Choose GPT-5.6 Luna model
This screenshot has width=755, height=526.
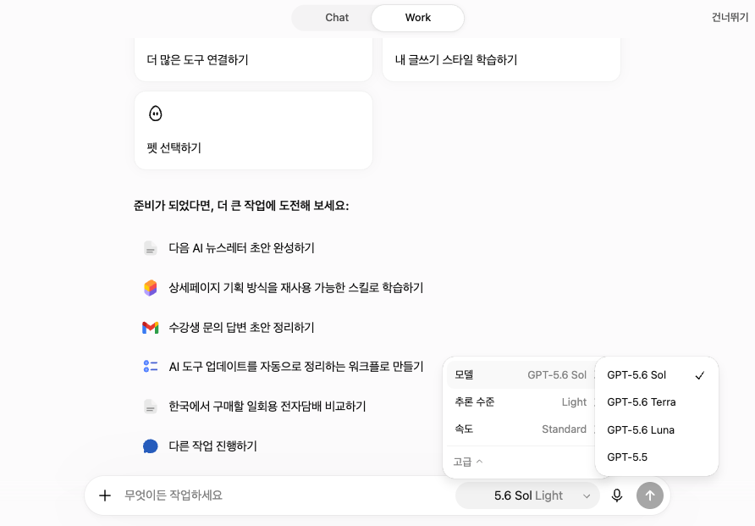coord(656,429)
